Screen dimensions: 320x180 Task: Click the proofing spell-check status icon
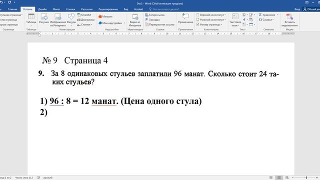[38, 178]
